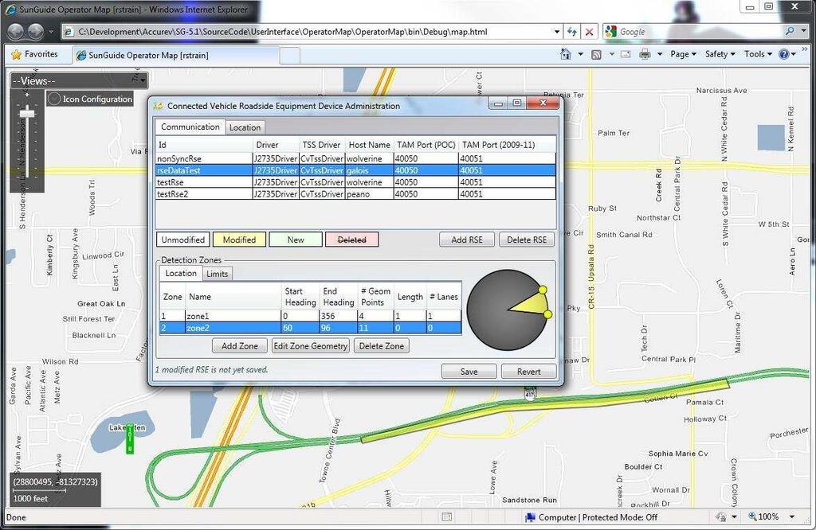Click the Add RSE button
This screenshot has width=816, height=530.
tap(466, 239)
